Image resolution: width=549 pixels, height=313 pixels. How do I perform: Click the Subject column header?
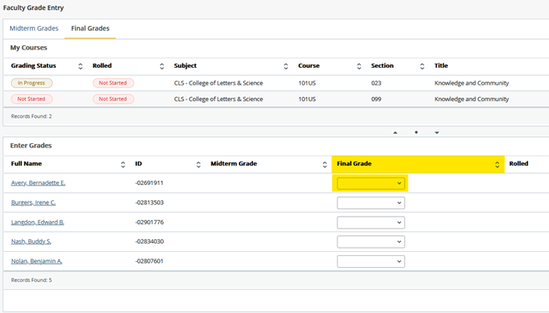pos(186,65)
